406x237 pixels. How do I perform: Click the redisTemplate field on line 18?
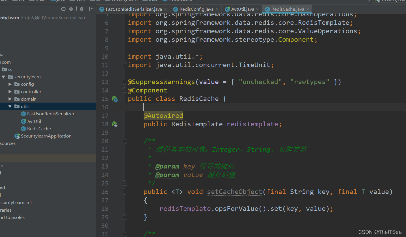[252, 124]
